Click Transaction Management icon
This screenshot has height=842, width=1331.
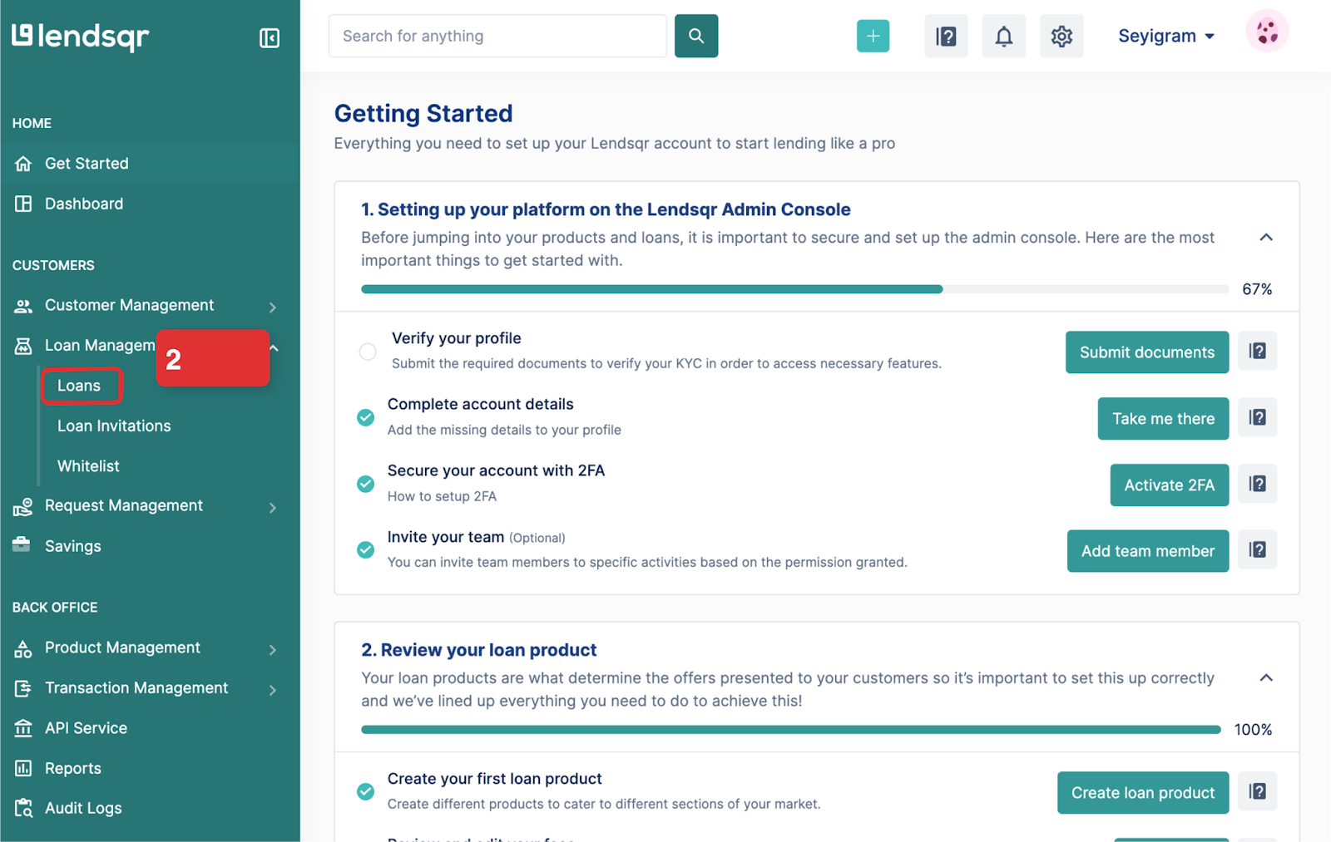tap(23, 688)
